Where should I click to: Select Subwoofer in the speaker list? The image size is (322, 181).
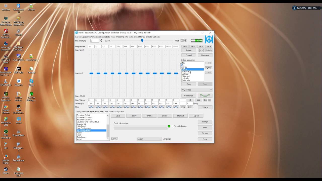tap(186, 72)
